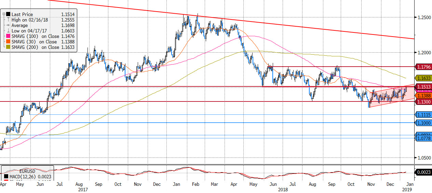The image size is (432, 193).
Task: Click the blue 1.1000 price tag
Action: point(423,123)
